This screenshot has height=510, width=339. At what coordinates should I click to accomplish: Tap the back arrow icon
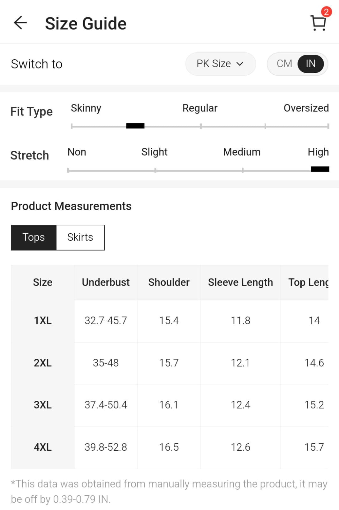(20, 23)
